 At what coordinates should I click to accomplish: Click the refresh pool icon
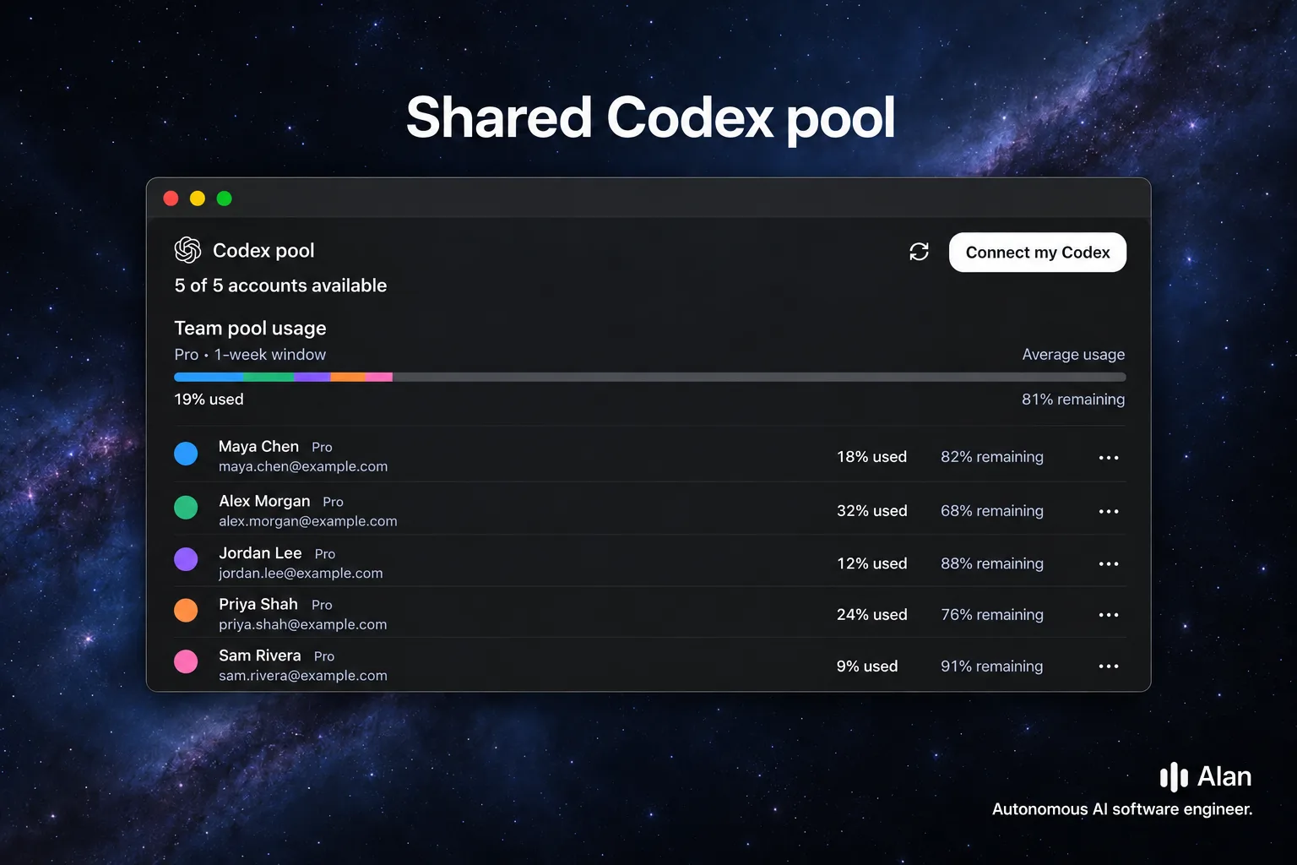pos(919,252)
